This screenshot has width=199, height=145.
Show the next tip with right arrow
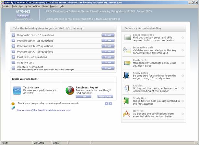click(x=111, y=104)
